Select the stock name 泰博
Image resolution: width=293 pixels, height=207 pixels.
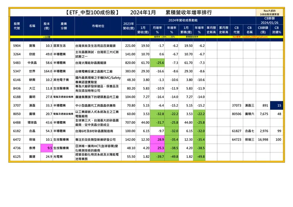click(32, 148)
